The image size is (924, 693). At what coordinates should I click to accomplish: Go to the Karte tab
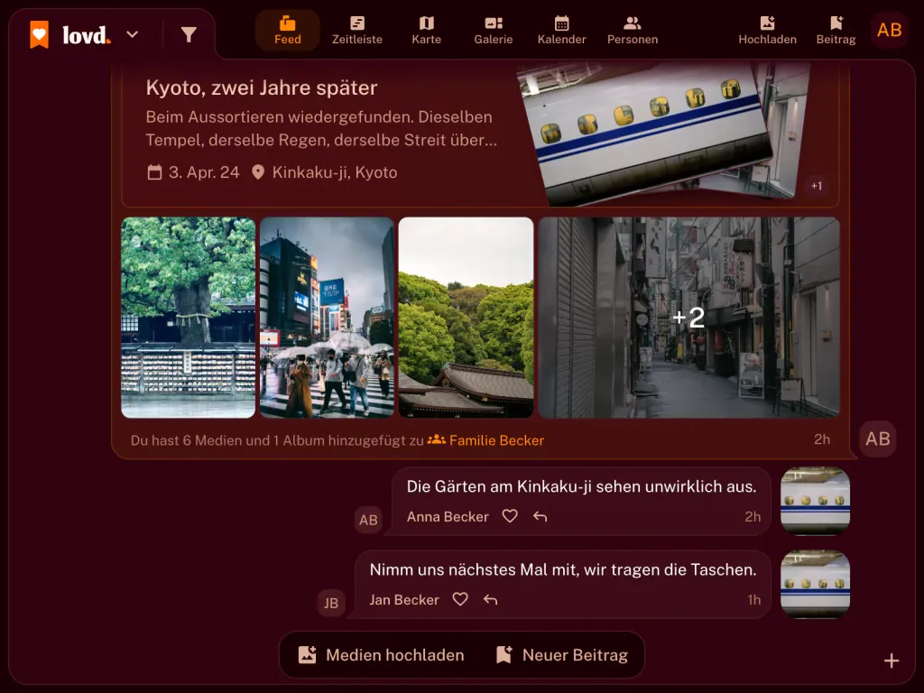click(x=427, y=31)
